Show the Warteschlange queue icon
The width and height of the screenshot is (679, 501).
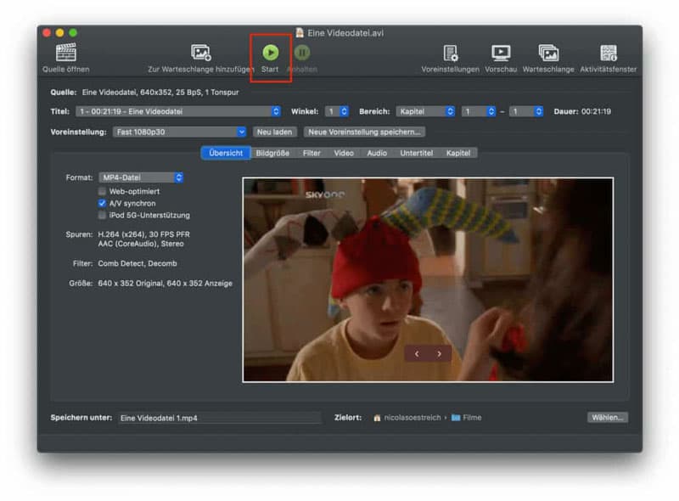tap(548, 53)
